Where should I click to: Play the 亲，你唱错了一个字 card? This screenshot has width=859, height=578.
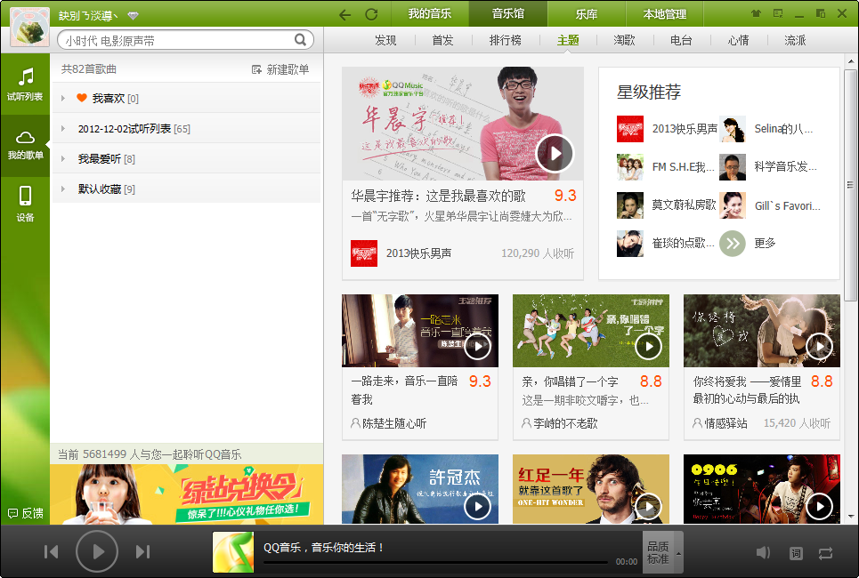(649, 347)
